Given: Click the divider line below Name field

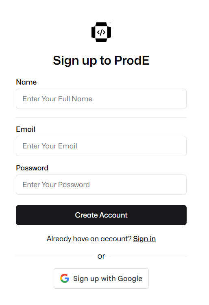Looking at the screenshot, I should click(x=101, y=117).
